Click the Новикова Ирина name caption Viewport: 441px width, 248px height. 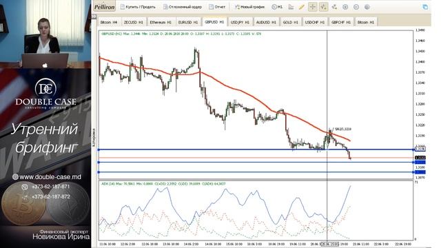61,236
